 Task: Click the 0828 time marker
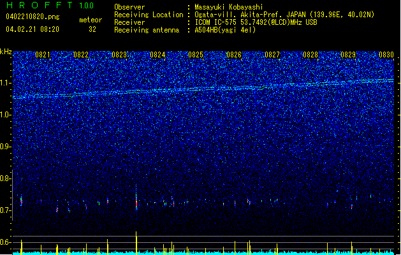(x=310, y=55)
